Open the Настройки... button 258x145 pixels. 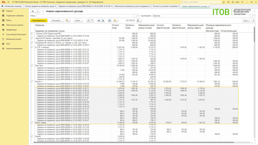57,20
